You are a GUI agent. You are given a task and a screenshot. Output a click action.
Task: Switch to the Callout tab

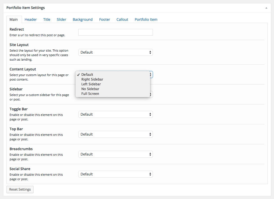click(x=122, y=19)
